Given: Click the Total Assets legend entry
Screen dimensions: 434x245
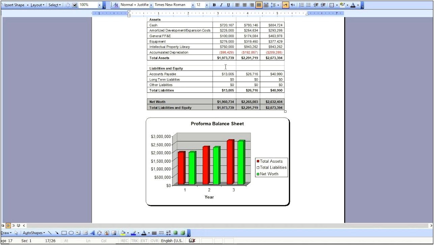Looking at the screenshot, I should click(x=269, y=161).
